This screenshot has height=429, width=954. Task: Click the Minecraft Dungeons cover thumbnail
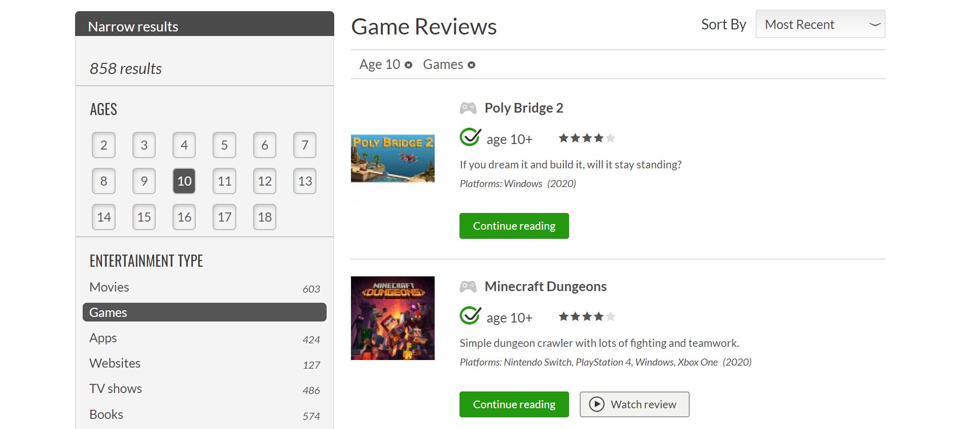tap(393, 318)
